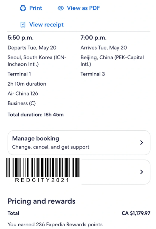
Task: Expand Manage booking chevron arrow
Action: pyautogui.click(x=142, y=142)
